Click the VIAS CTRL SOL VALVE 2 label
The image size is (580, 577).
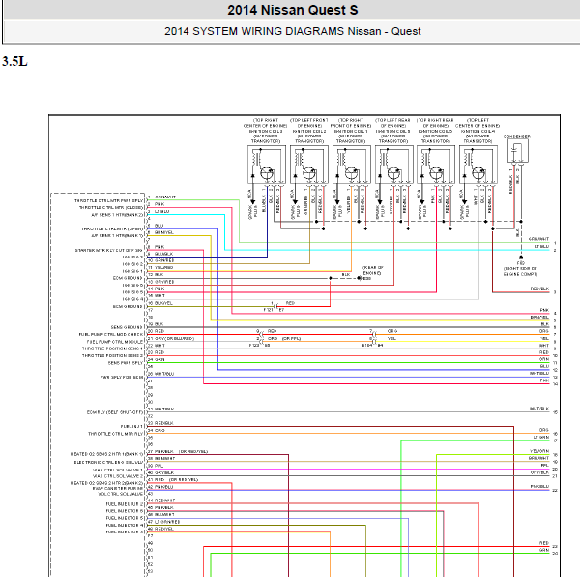pos(118,476)
